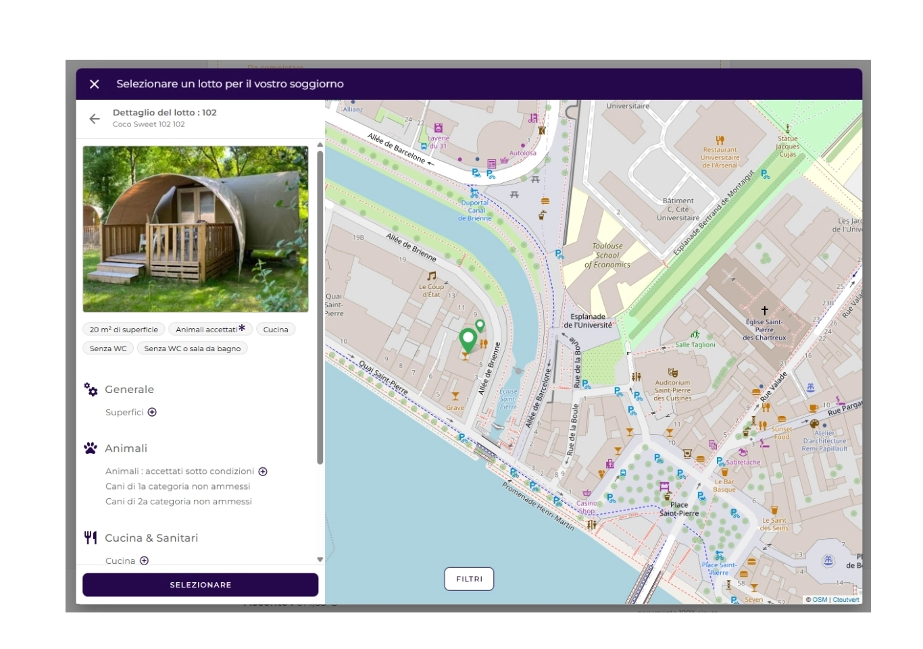Click 'Cani di 1a categoria non ammessi' text
This screenshot has height=649, width=923.
coord(178,486)
